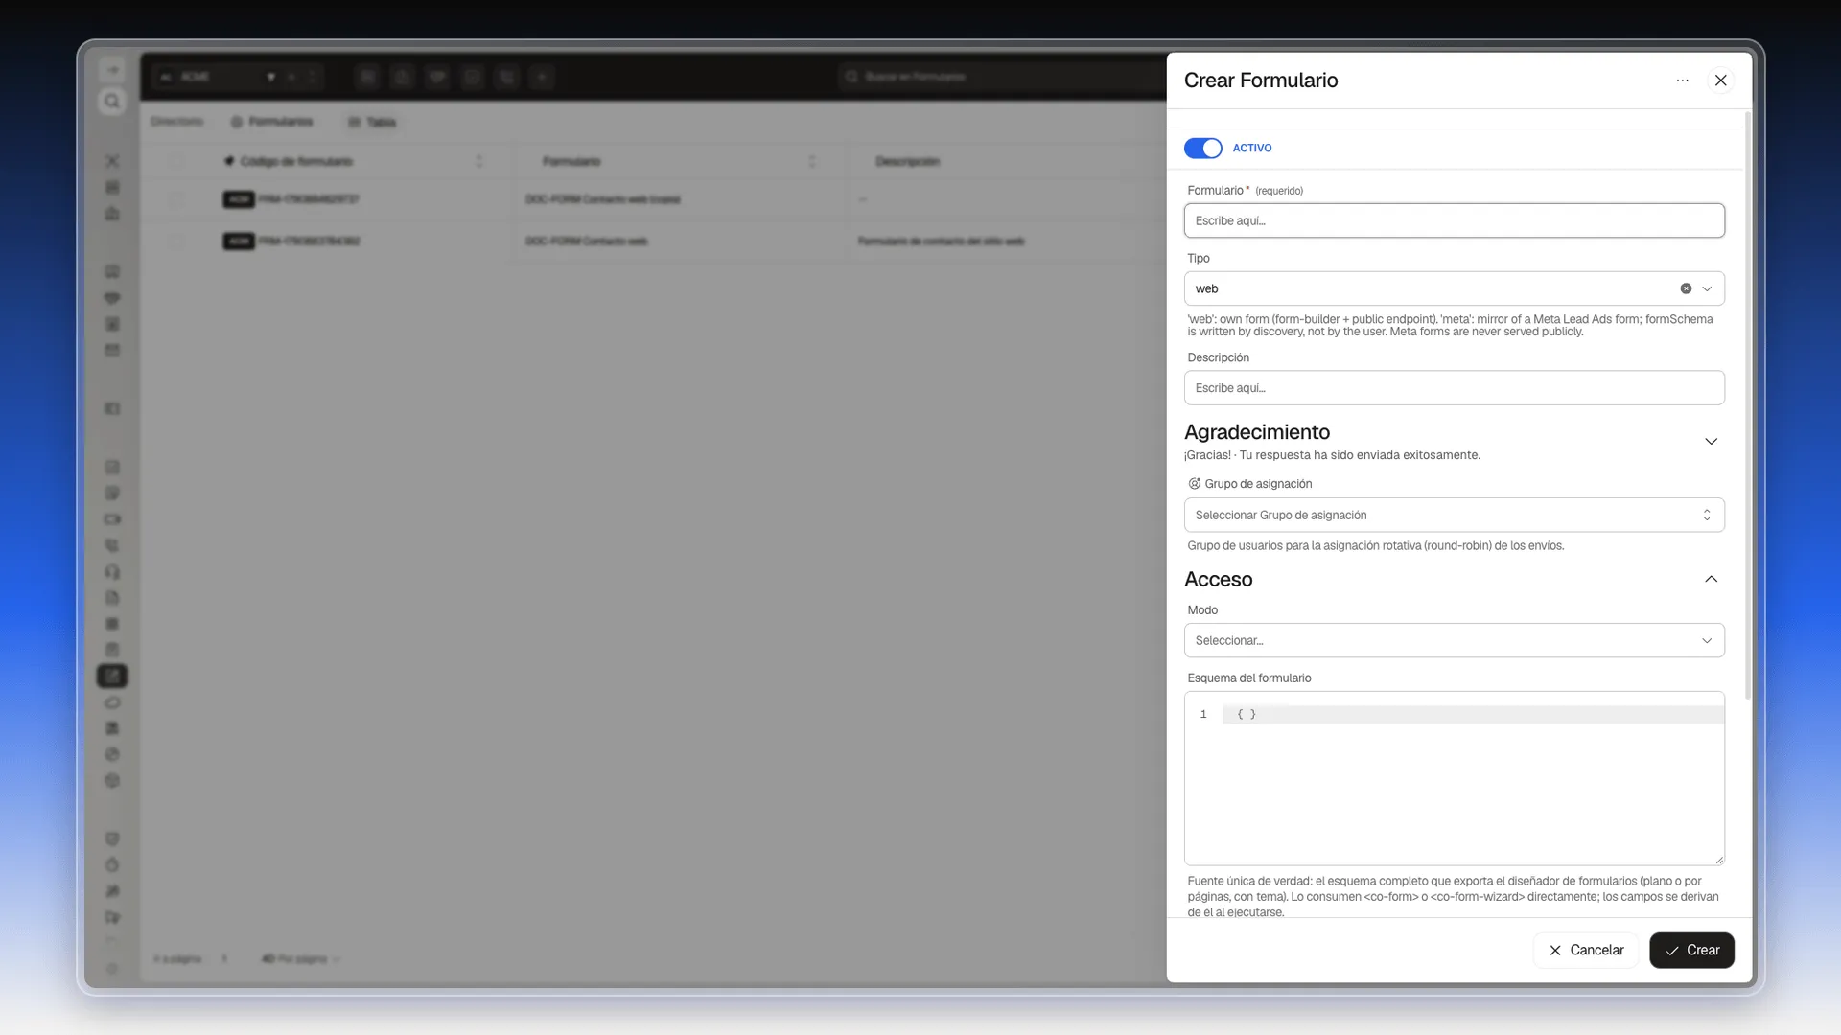
Task: Check the first form row checkbox
Action: [176, 199]
